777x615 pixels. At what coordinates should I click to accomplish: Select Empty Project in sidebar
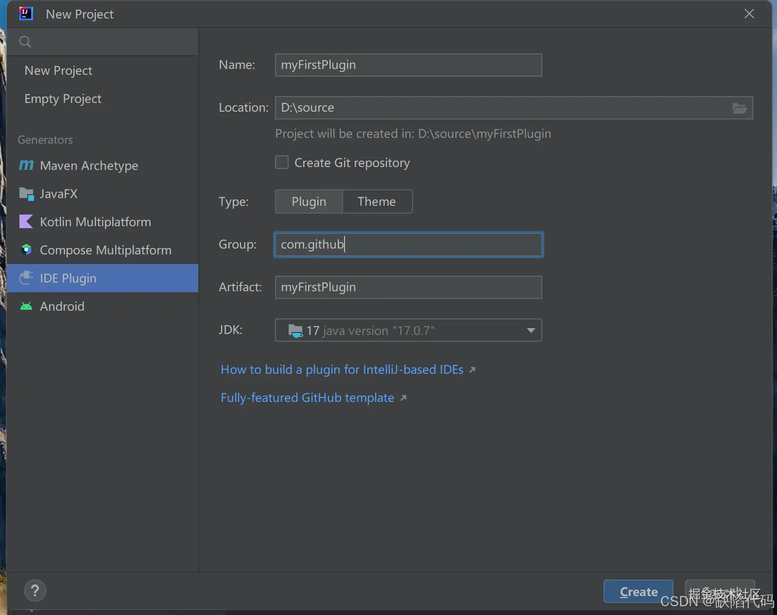(103, 99)
